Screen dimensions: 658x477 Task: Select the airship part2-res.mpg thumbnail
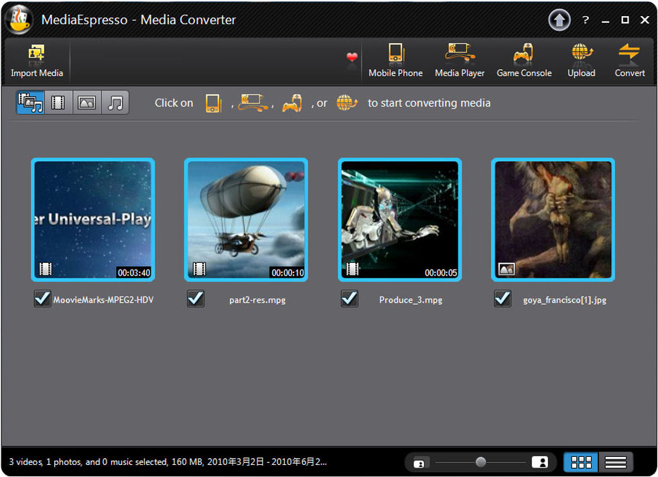[x=246, y=220]
